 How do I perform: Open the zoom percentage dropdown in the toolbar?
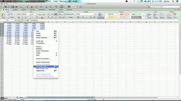[x=77, y=7]
